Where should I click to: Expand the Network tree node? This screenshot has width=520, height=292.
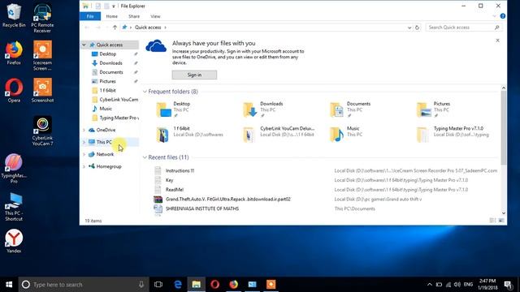click(x=84, y=154)
